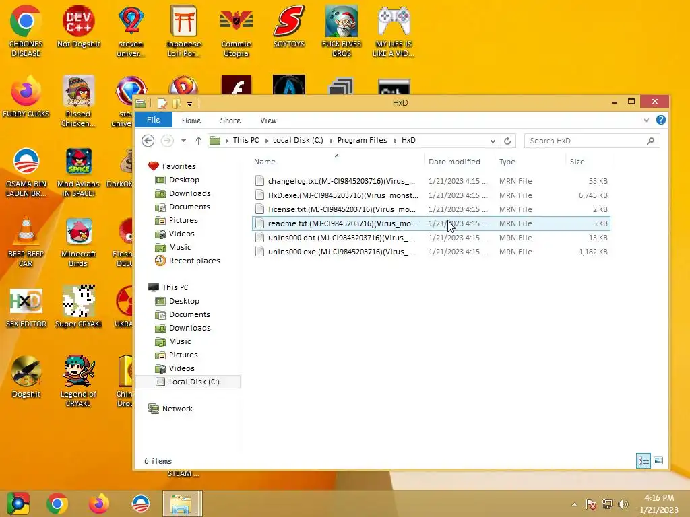
Task: Show hidden tray icons arrow
Action: tap(574, 504)
